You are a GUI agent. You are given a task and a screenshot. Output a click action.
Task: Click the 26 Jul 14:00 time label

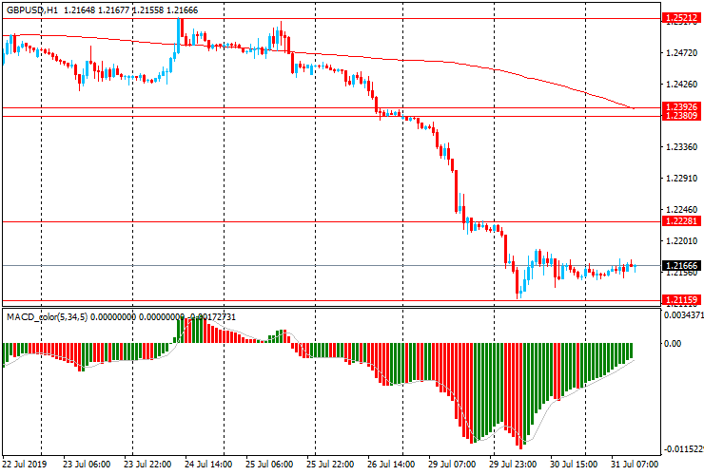(x=391, y=464)
